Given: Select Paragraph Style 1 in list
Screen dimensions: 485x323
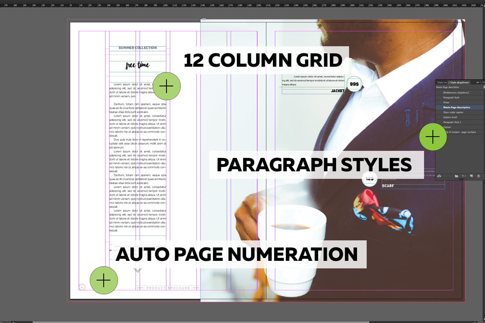Looking at the screenshot, I should (x=459, y=122).
